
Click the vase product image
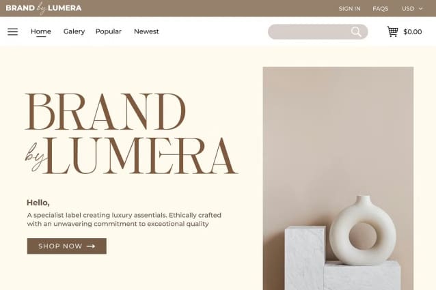[x=338, y=179]
